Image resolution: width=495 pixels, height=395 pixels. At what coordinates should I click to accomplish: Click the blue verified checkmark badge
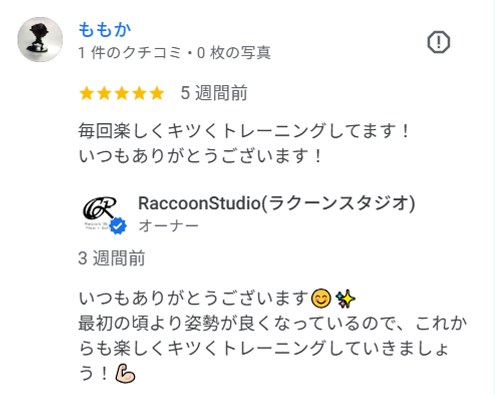pyautogui.click(x=118, y=226)
